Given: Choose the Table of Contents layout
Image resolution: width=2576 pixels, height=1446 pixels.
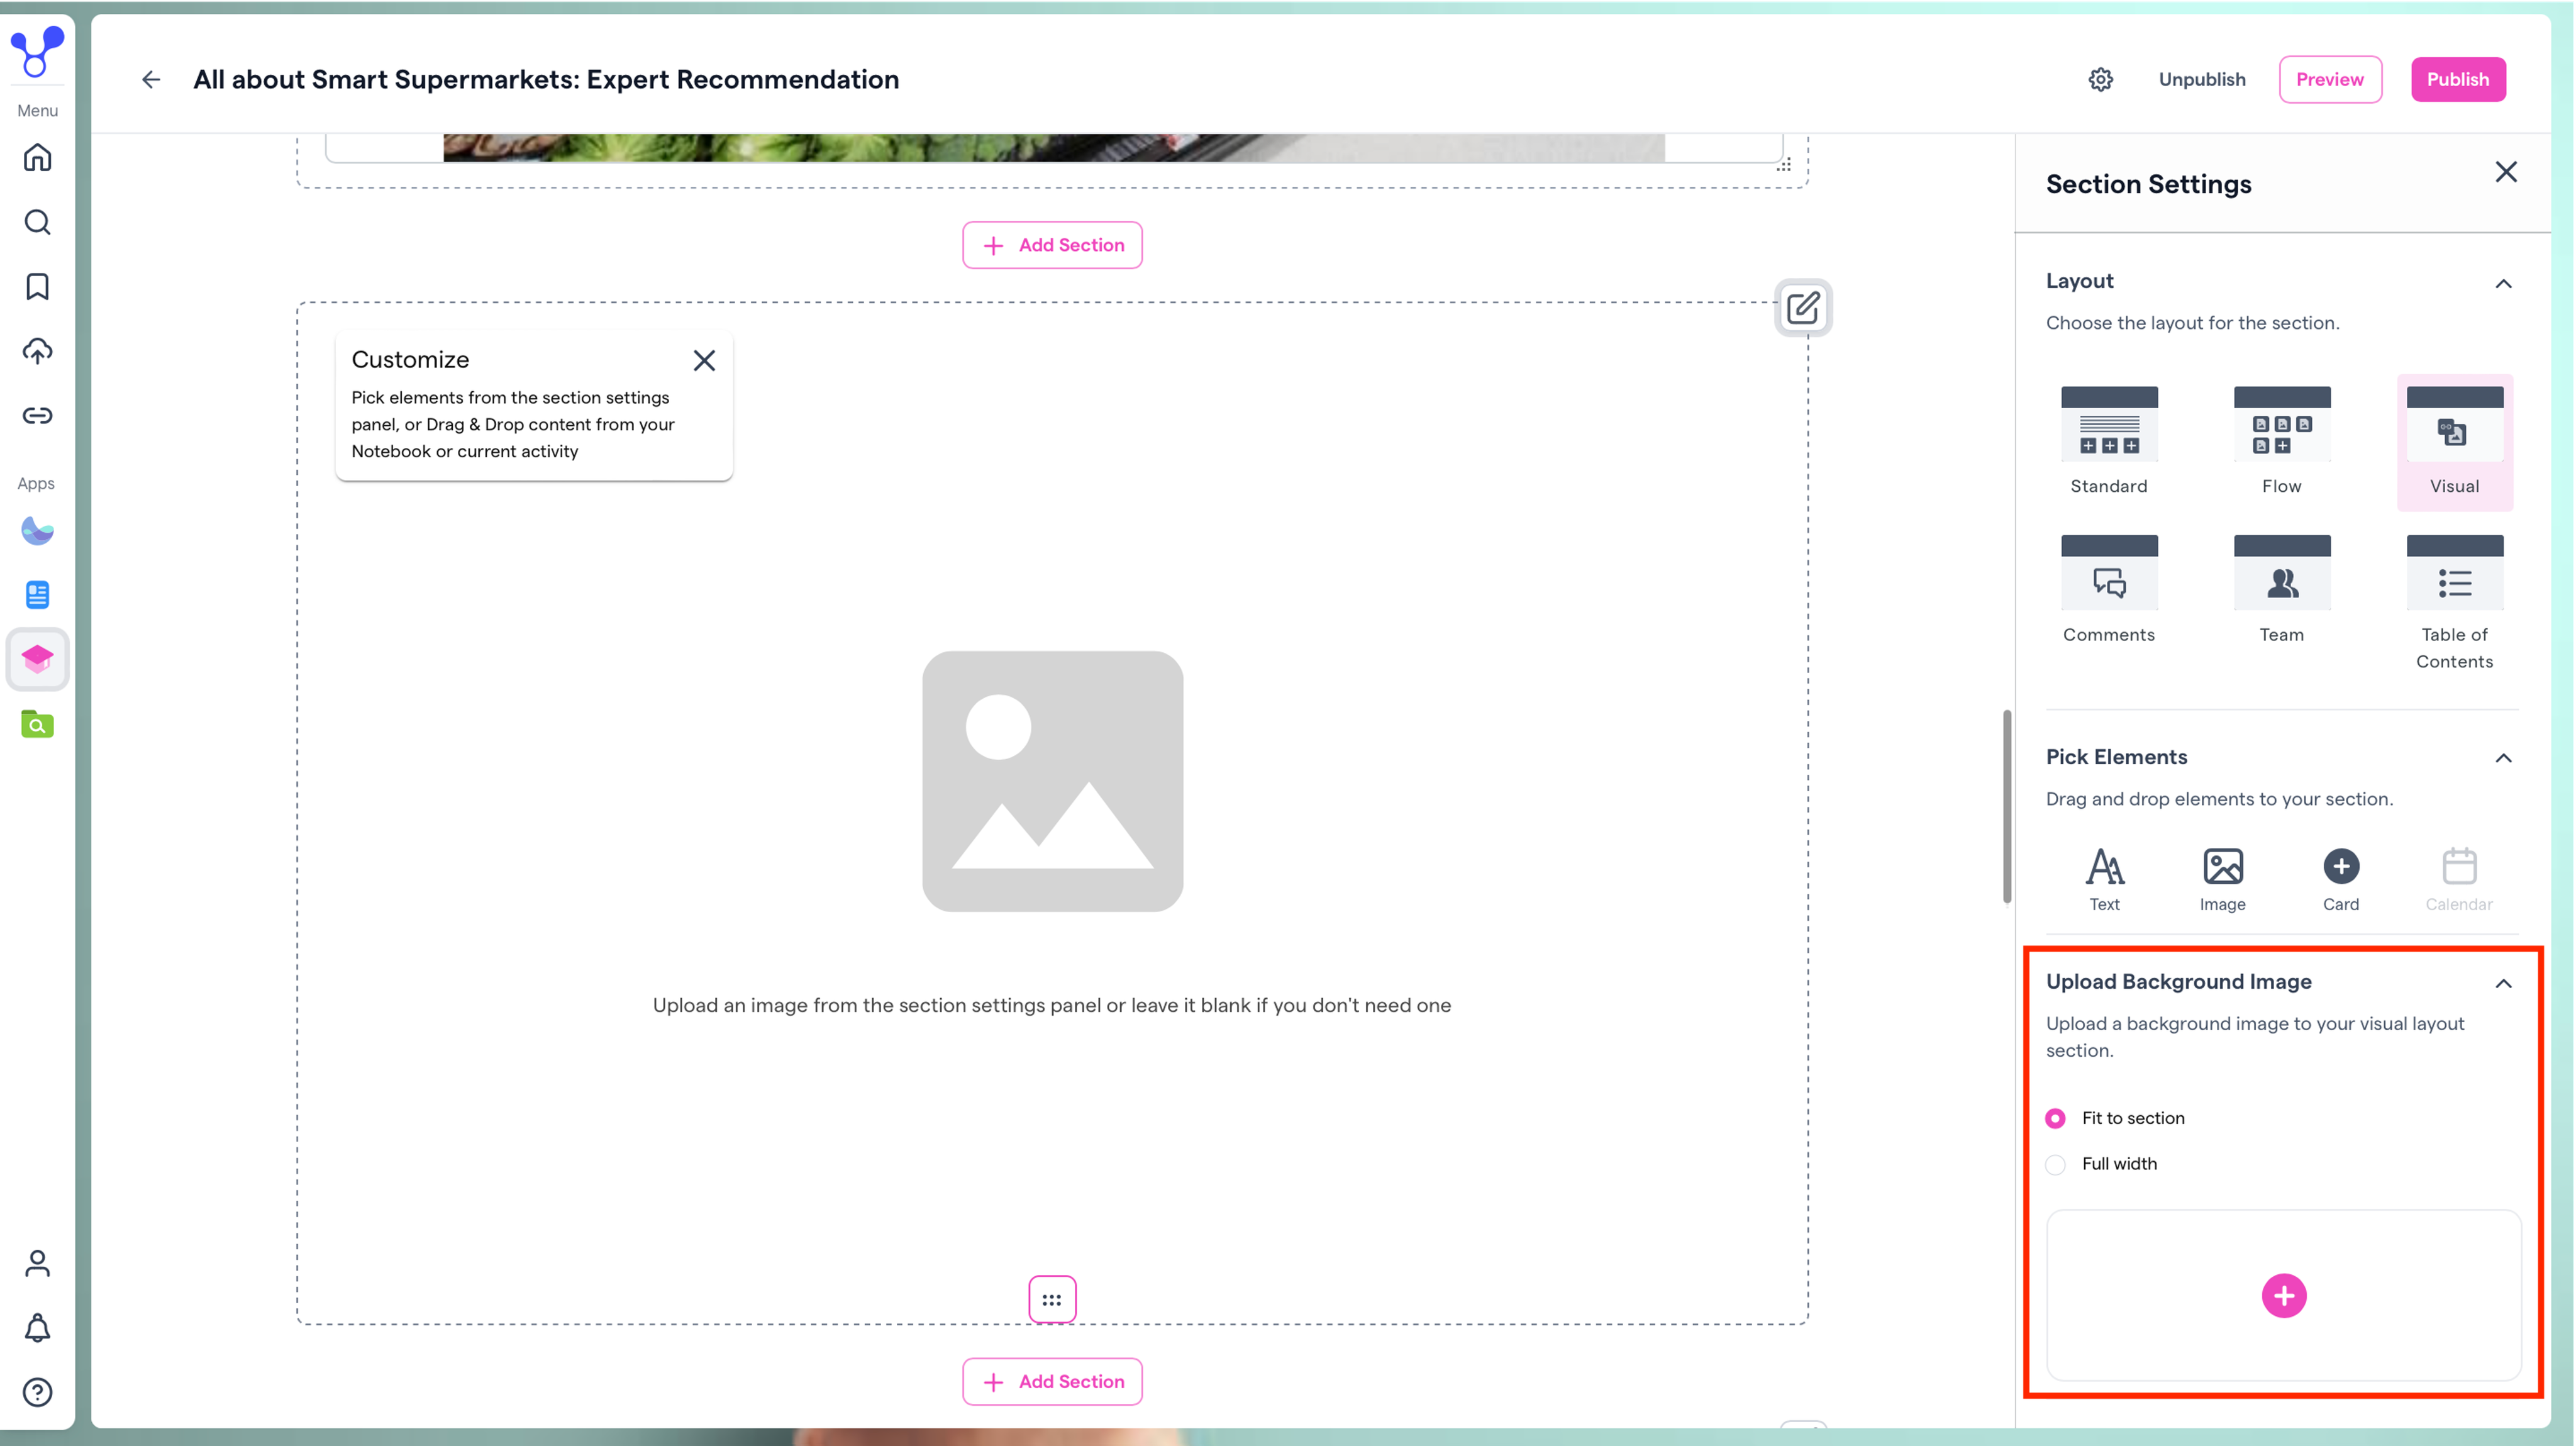Looking at the screenshot, I should tap(2455, 603).
